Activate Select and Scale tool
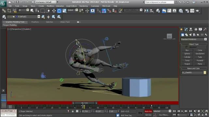 64,11
